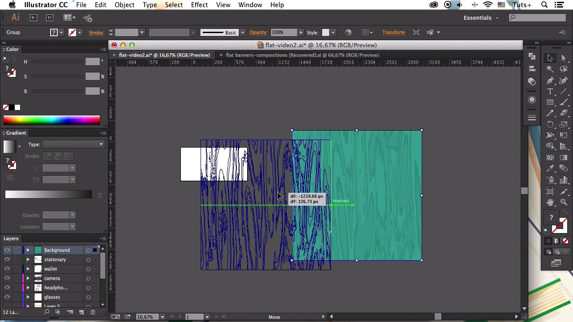The image size is (573, 322).
Task: Click the create new layer icon
Action: pyautogui.click(x=81, y=312)
